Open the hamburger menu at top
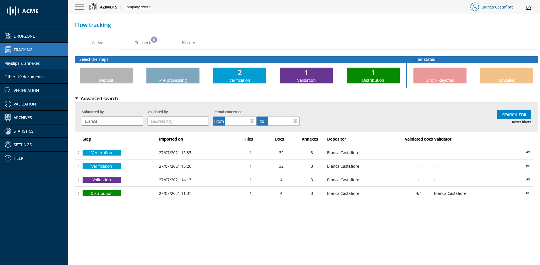Image resolution: width=540 pixels, height=265 pixels. point(79,7)
